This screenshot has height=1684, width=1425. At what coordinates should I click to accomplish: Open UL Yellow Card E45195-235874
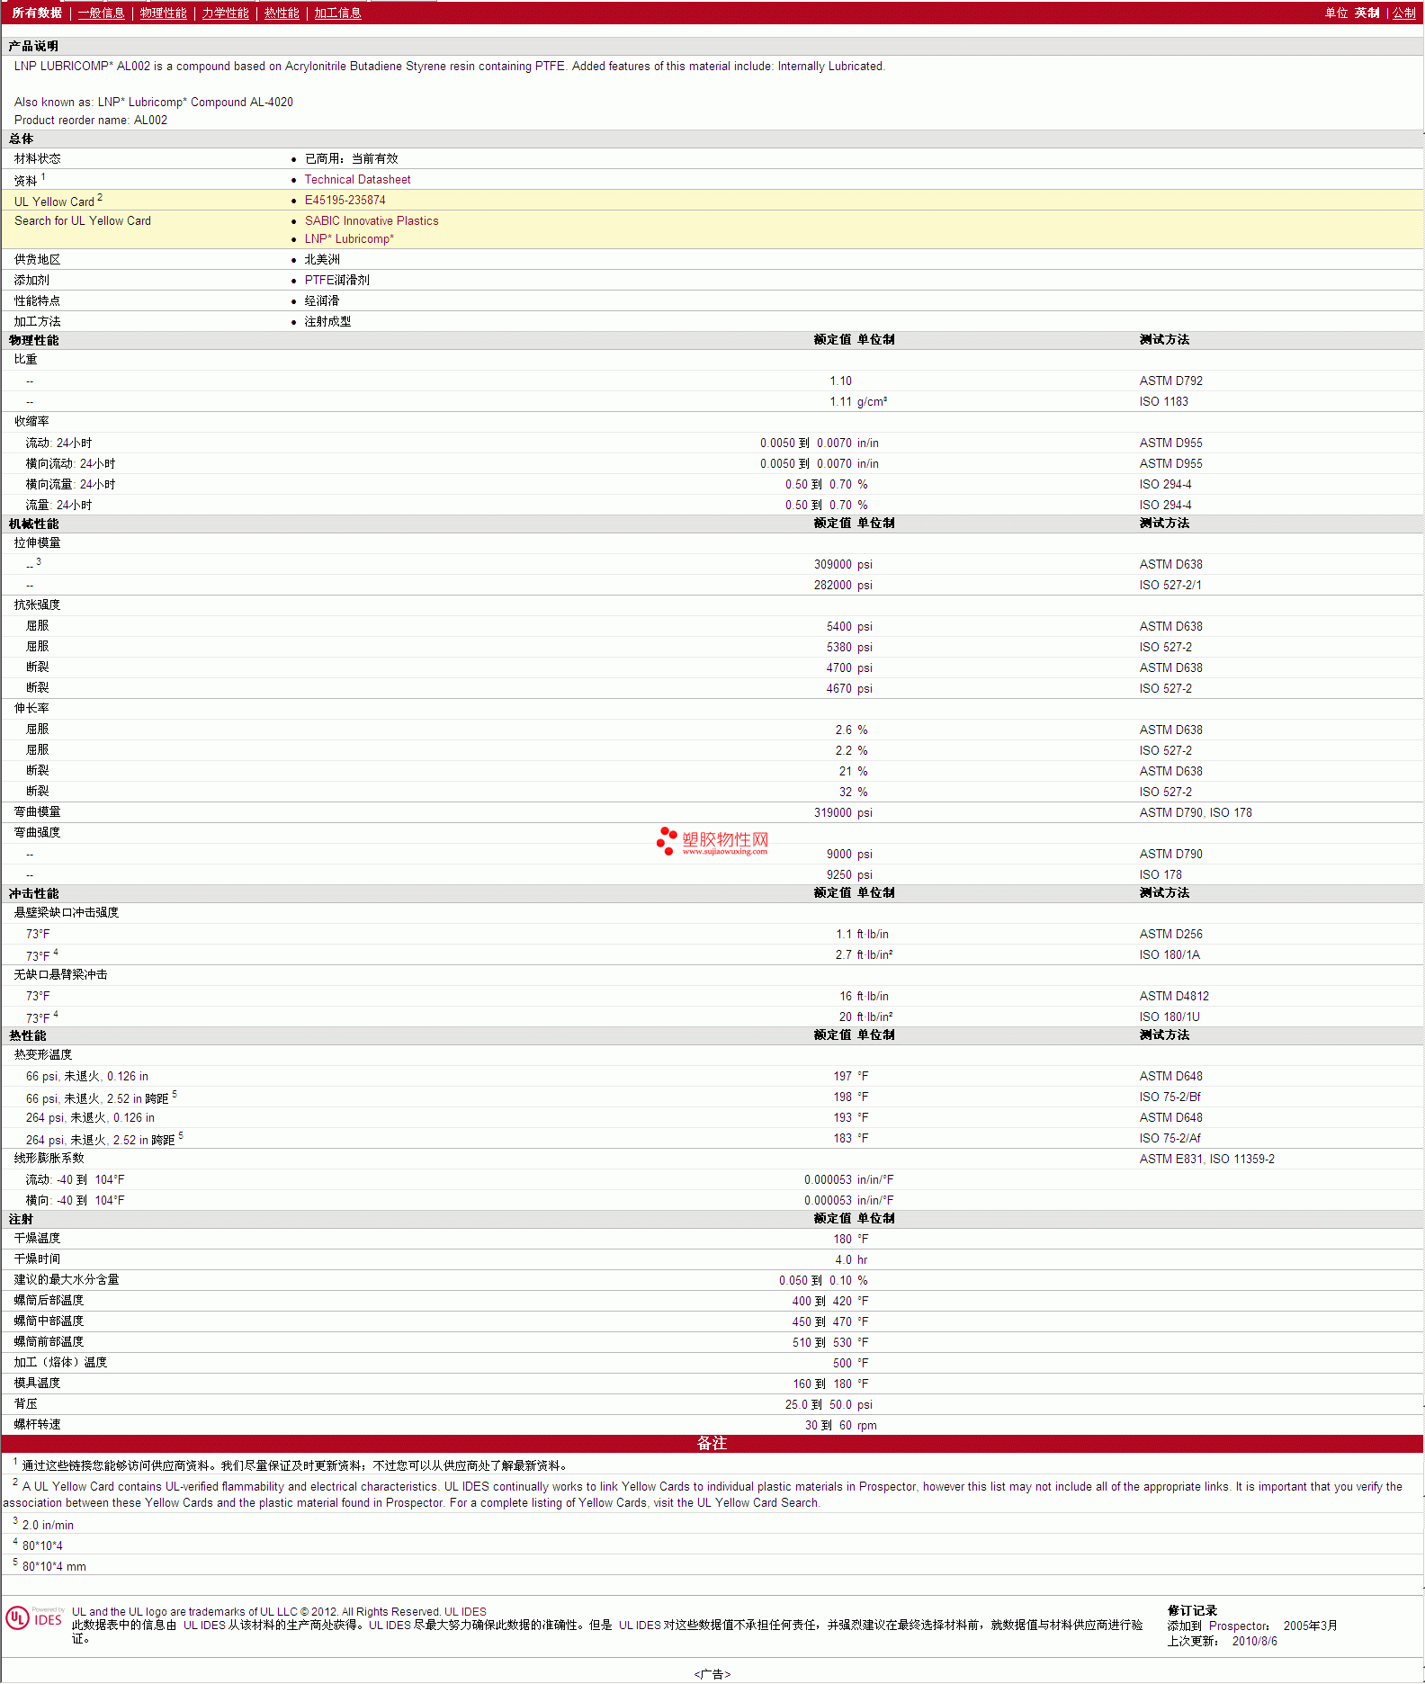345,201
